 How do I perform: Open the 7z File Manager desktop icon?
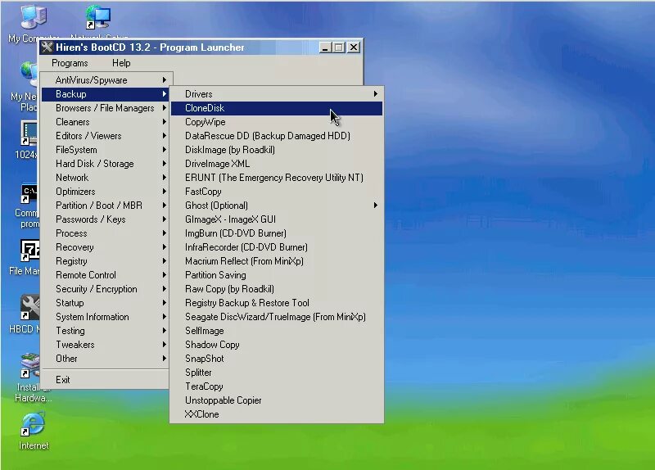click(30, 251)
